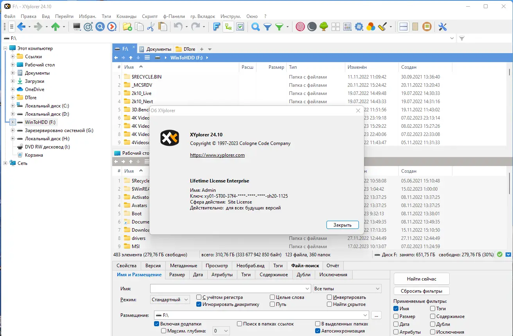Viewport: 513px width, 336px height.
Task: Activate the dark mode circle icon
Action: [312, 27]
